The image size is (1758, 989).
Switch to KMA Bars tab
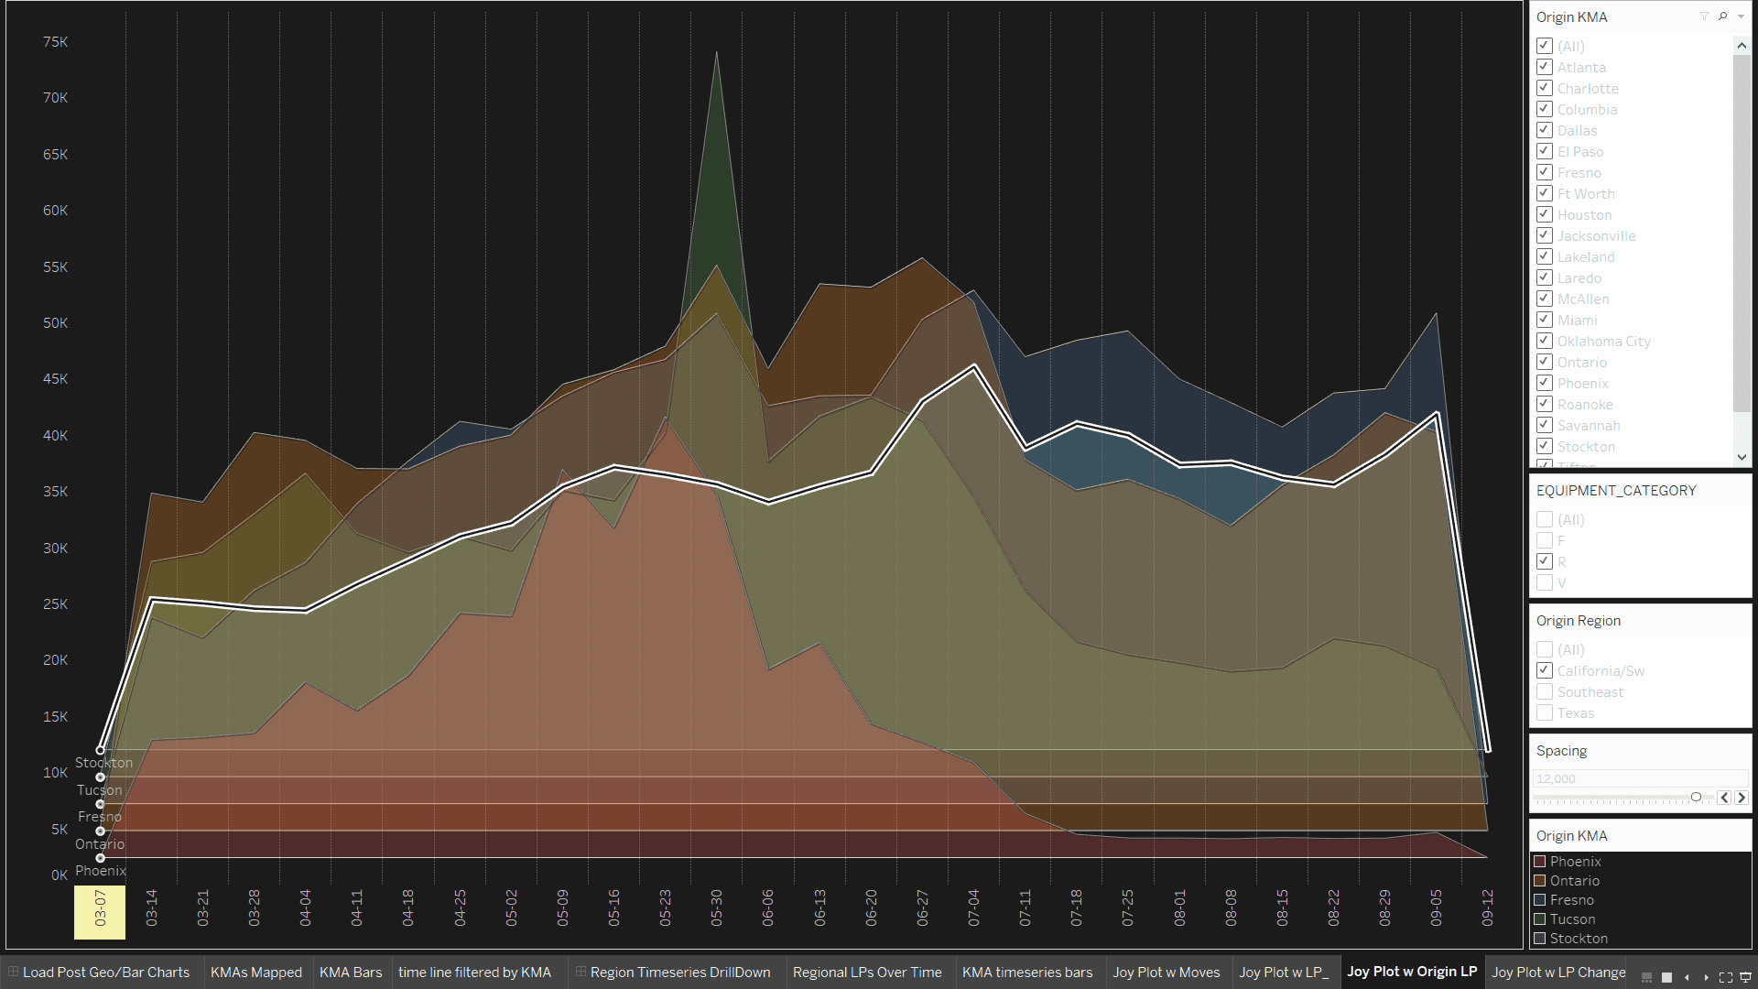(351, 972)
